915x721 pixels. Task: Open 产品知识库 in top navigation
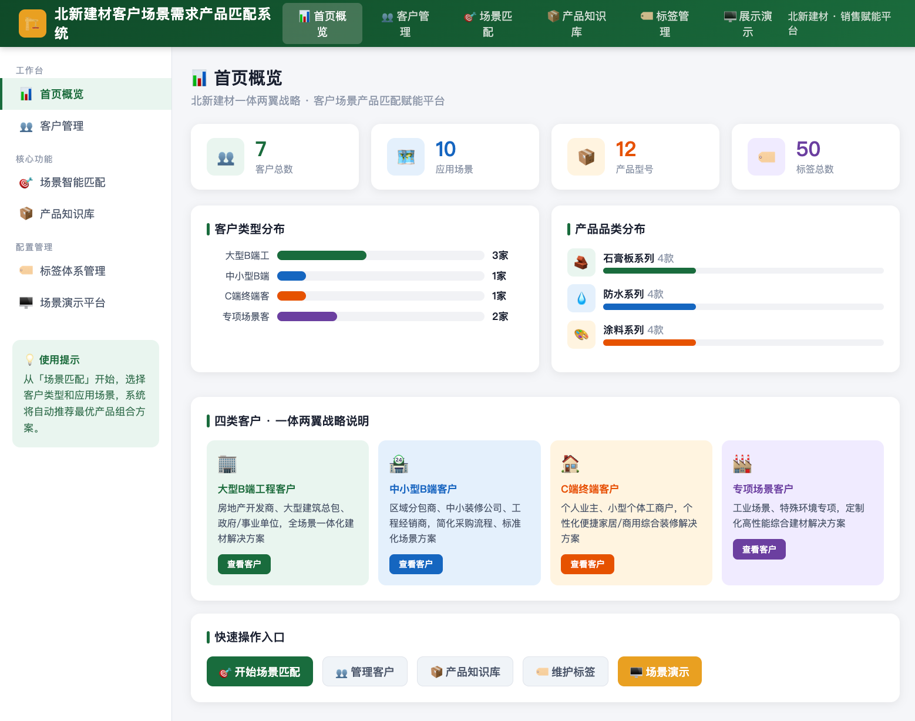tap(577, 23)
